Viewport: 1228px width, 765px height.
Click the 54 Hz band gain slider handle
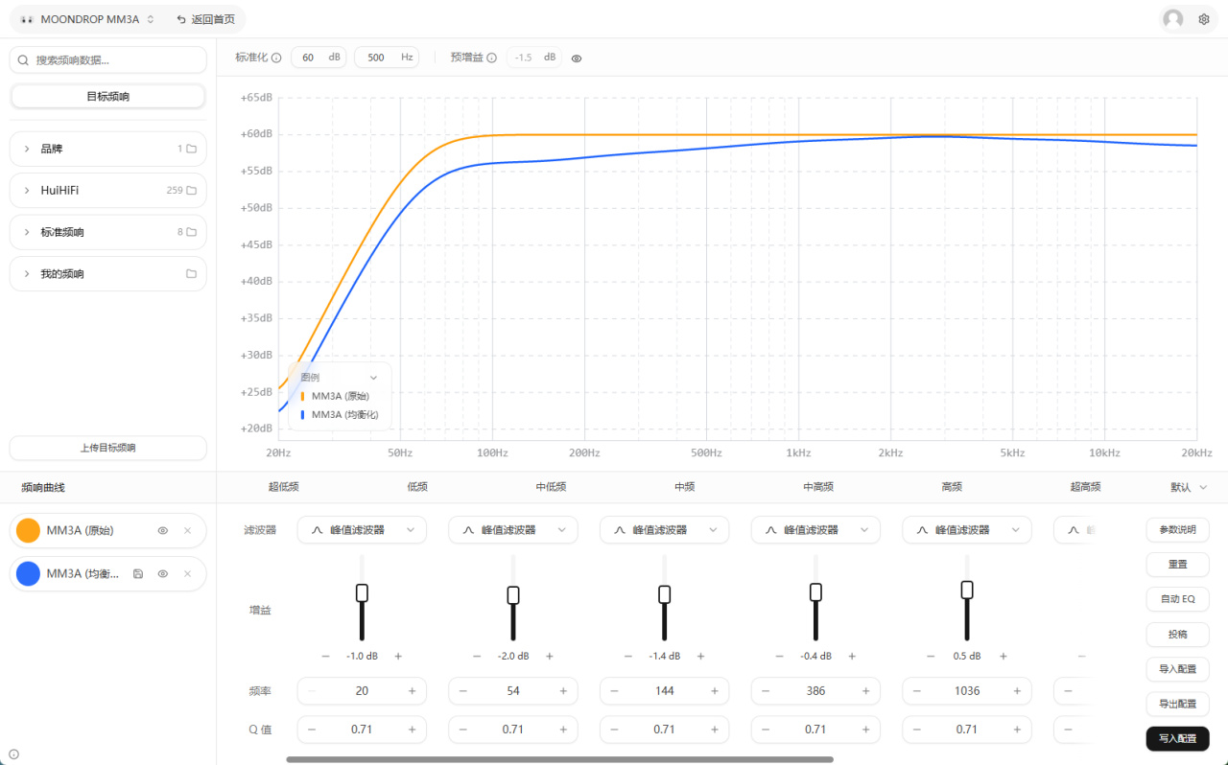click(x=513, y=595)
